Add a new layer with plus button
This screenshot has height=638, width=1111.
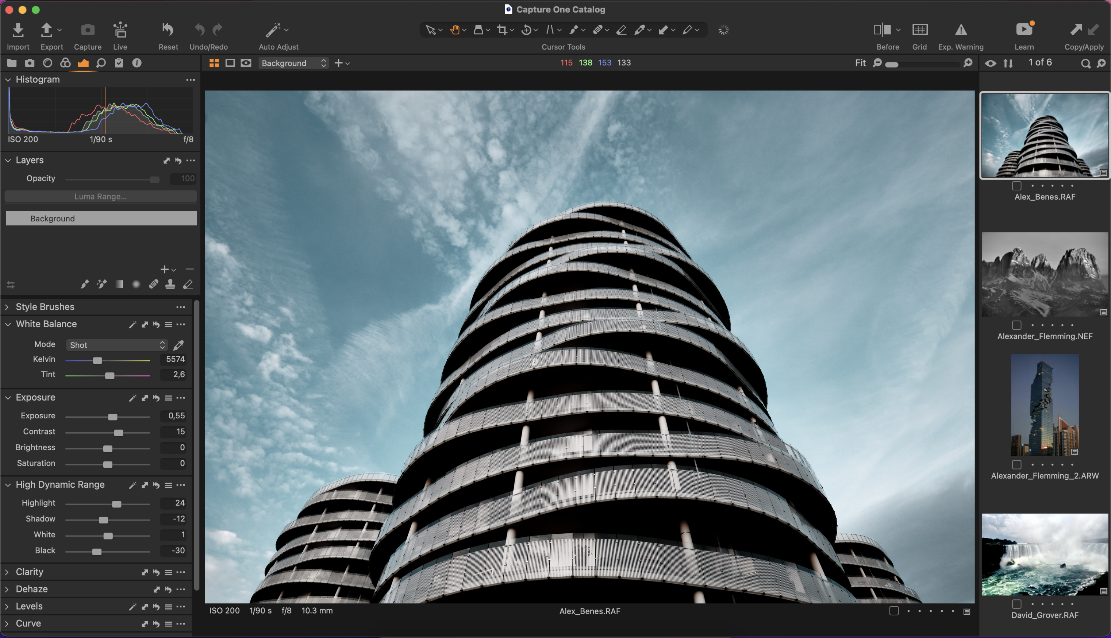point(164,269)
